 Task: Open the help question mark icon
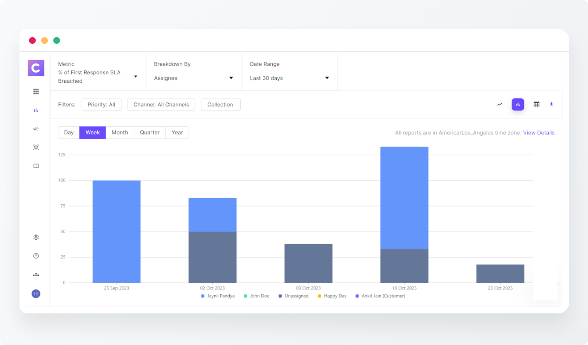[x=36, y=256]
